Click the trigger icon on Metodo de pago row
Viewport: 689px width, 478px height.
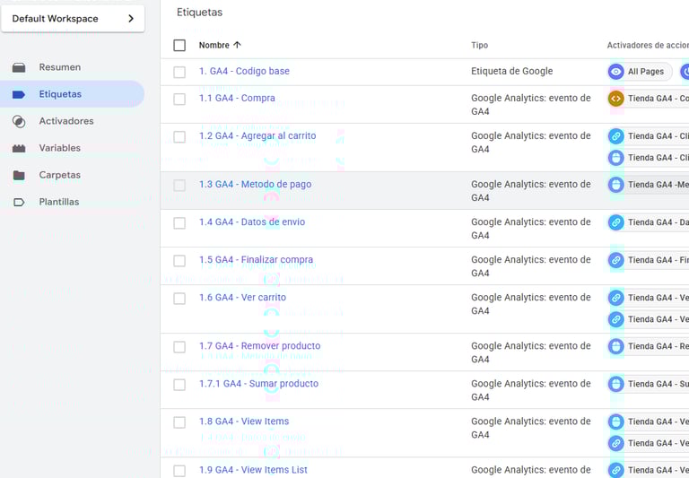pyautogui.click(x=616, y=185)
